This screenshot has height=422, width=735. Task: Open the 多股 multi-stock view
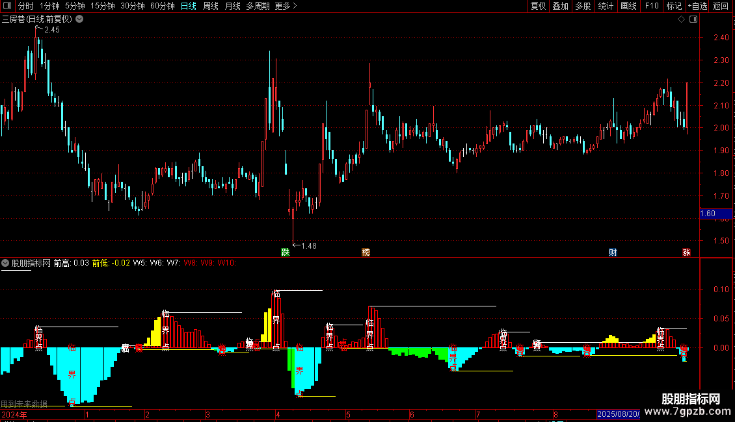coord(583,6)
